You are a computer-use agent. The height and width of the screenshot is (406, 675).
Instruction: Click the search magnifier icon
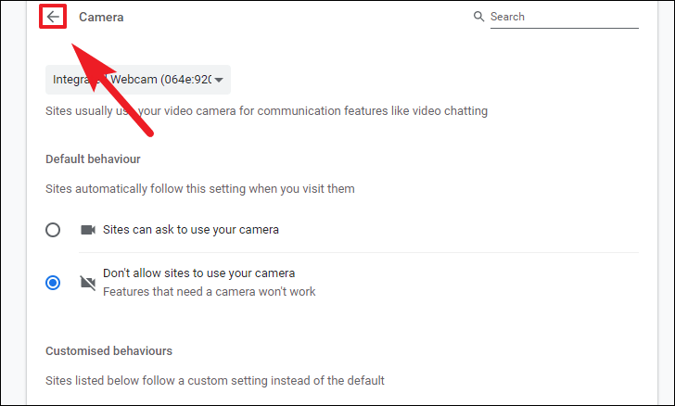click(x=478, y=17)
